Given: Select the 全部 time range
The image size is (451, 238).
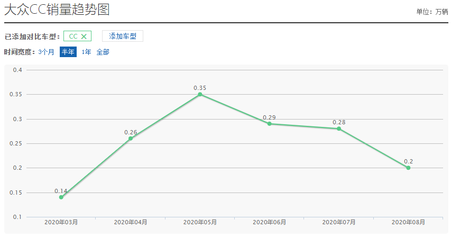Looking at the screenshot, I should (x=103, y=52).
